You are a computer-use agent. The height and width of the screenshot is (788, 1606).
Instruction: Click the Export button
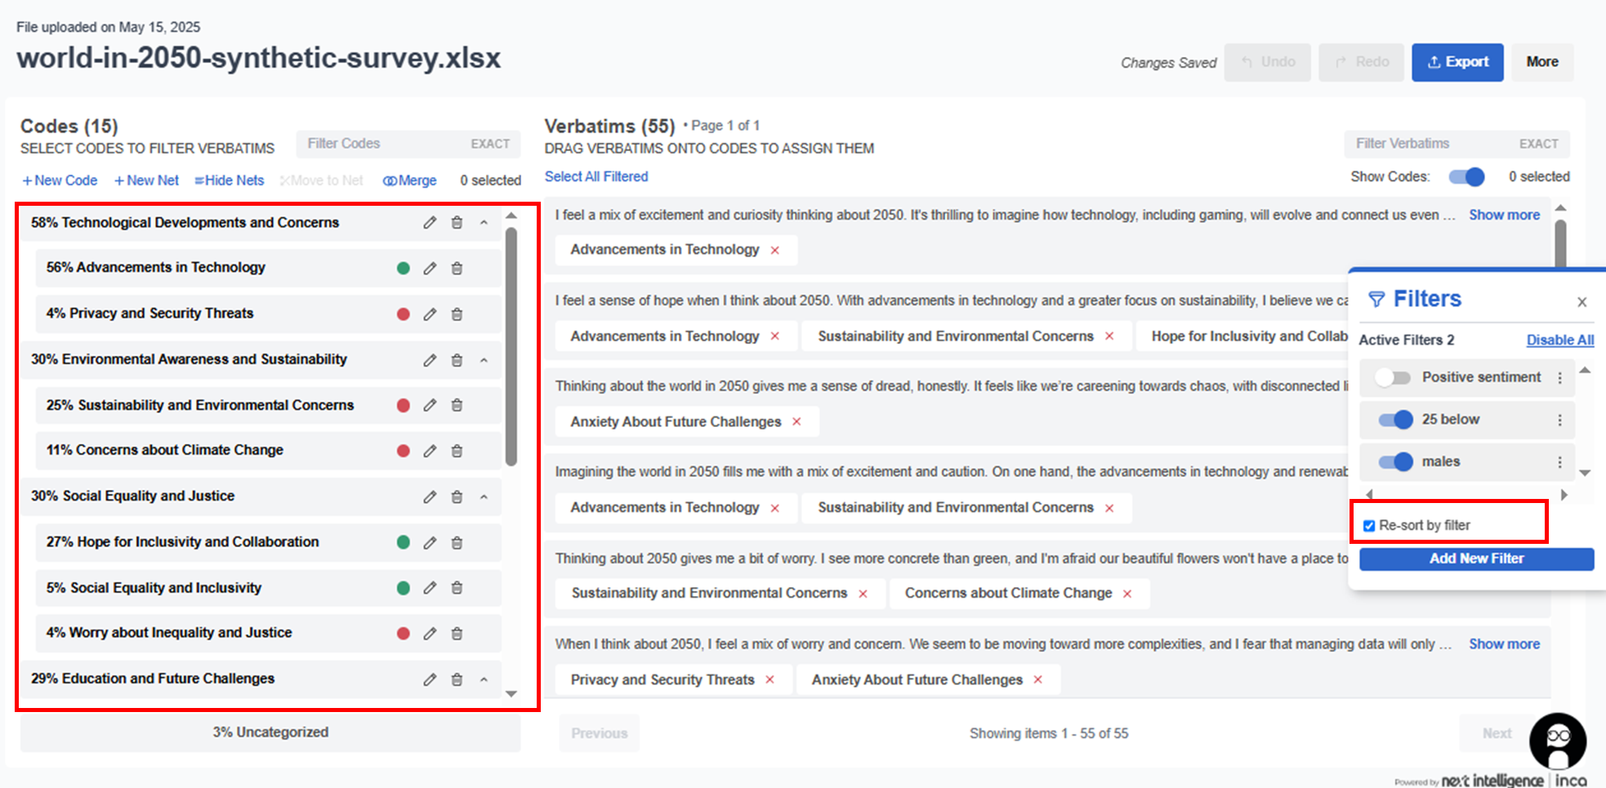tap(1457, 62)
